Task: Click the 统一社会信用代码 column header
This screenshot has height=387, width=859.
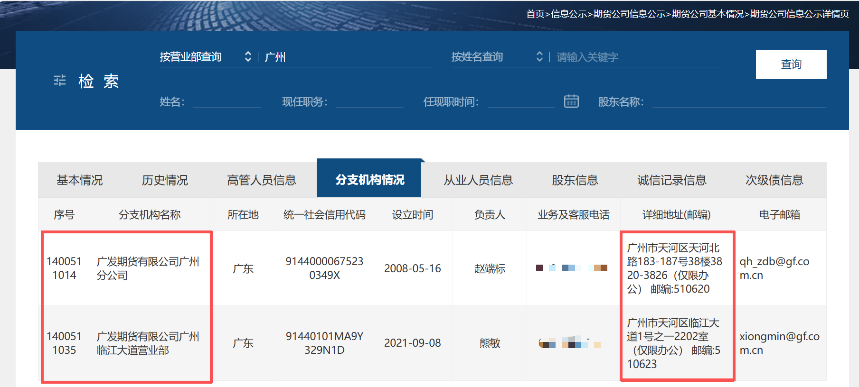Action: 324,215
